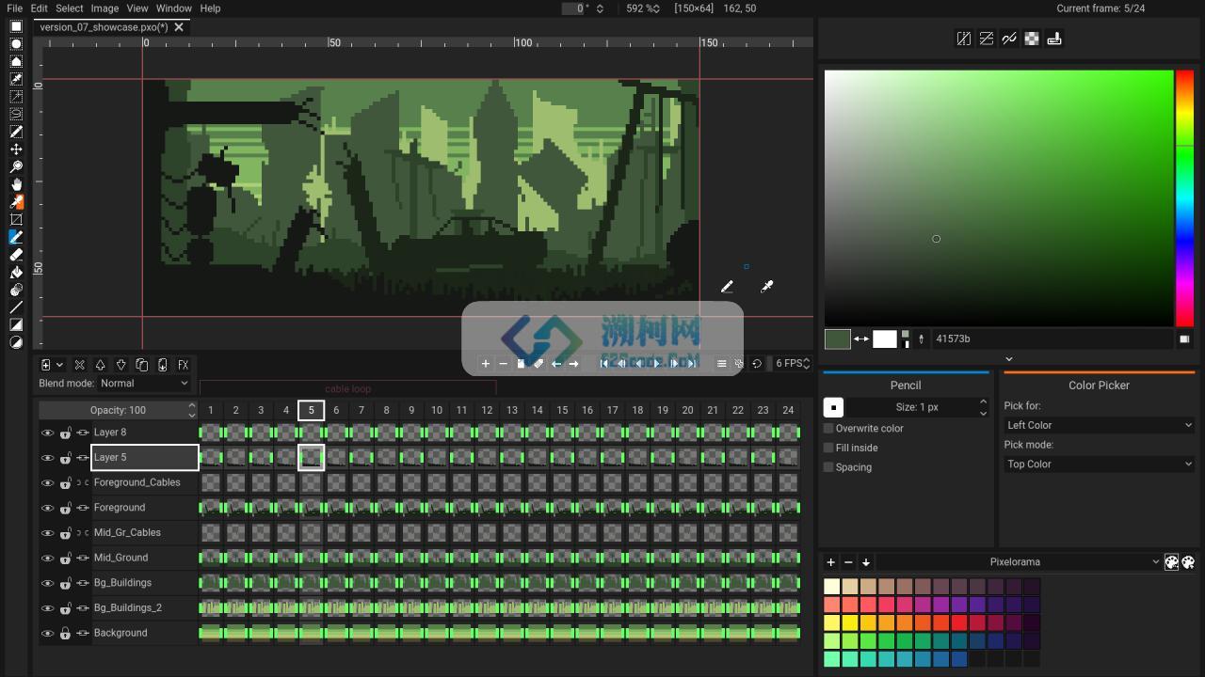
Task: Select the Eraser tool
Action: (16, 255)
